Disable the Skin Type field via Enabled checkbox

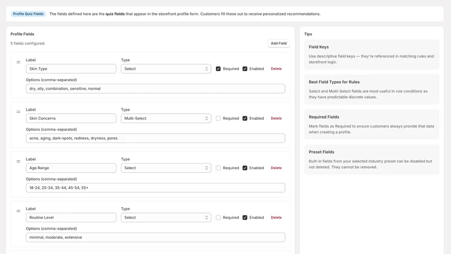245,69
